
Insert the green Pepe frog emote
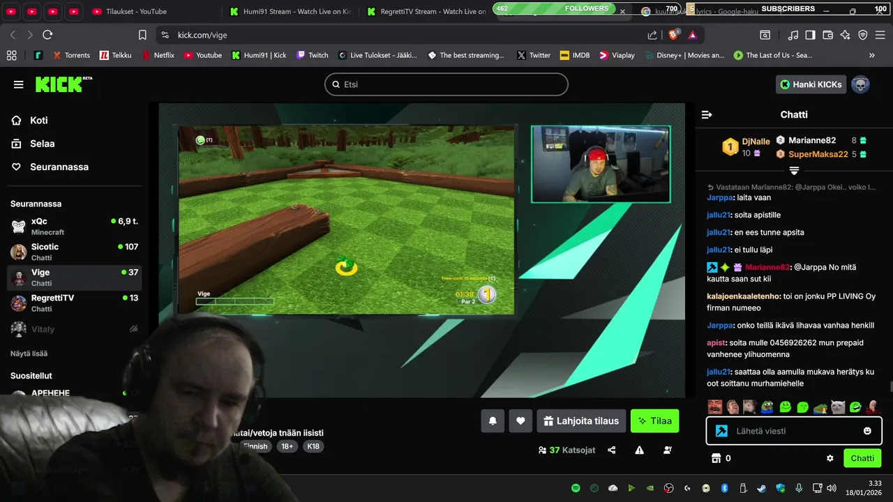[x=767, y=406]
